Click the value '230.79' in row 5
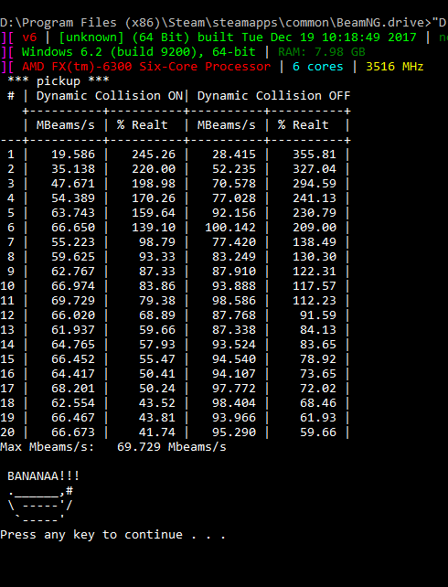The height and width of the screenshot is (587, 448). (315, 213)
